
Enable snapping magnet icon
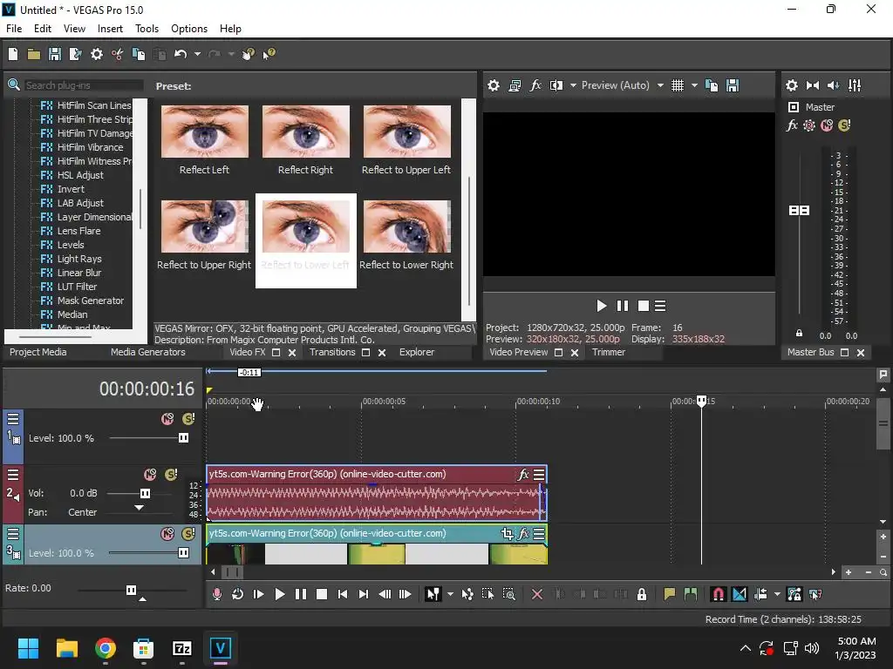click(x=719, y=594)
